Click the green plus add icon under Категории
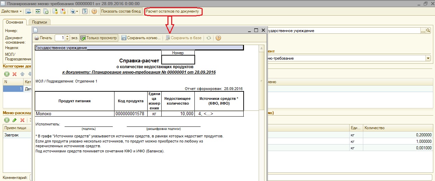 tap(6, 74)
